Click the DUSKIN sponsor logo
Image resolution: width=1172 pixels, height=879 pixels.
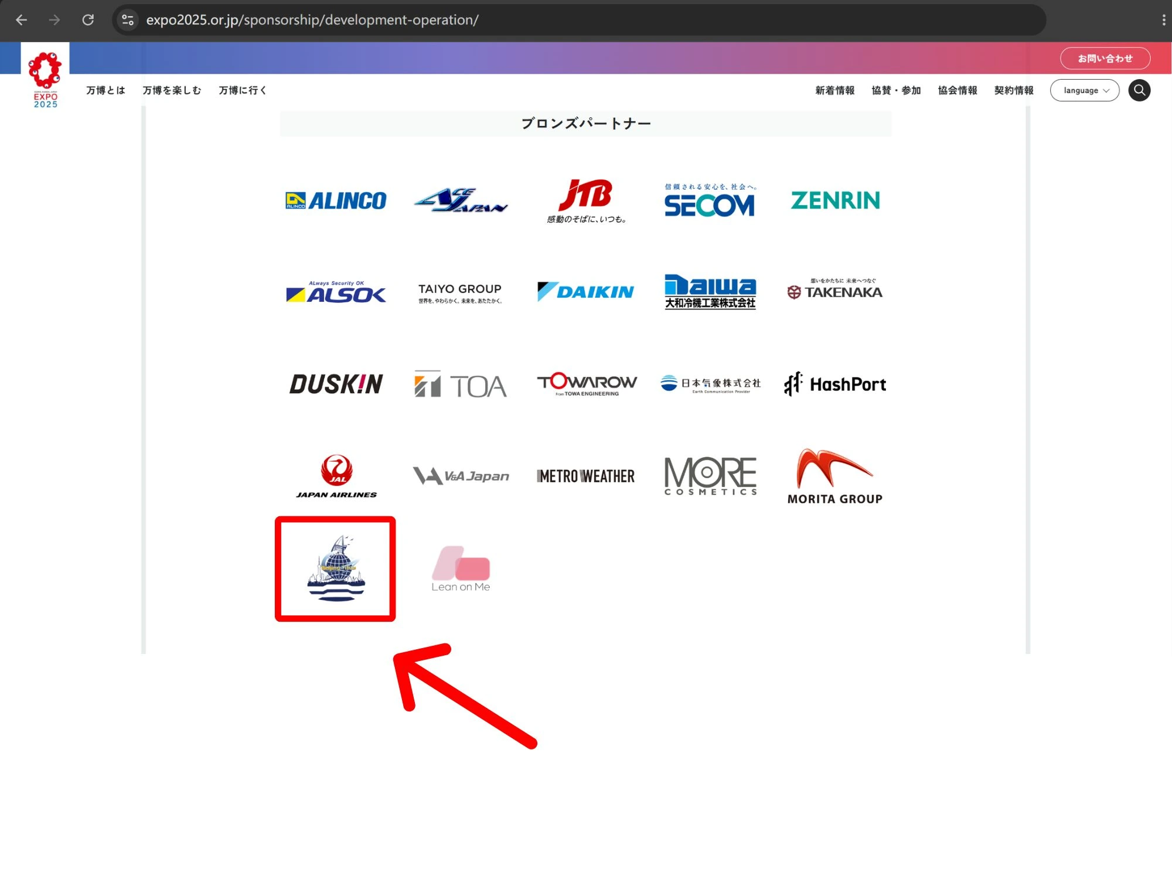point(336,384)
